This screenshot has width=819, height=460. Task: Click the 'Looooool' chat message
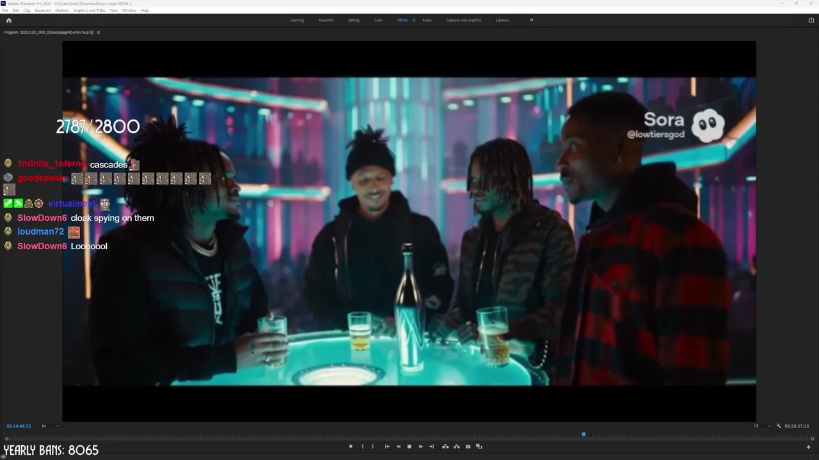point(89,246)
